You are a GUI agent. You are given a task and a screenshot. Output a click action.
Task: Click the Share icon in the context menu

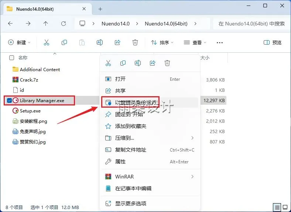pyautogui.click(x=153, y=63)
